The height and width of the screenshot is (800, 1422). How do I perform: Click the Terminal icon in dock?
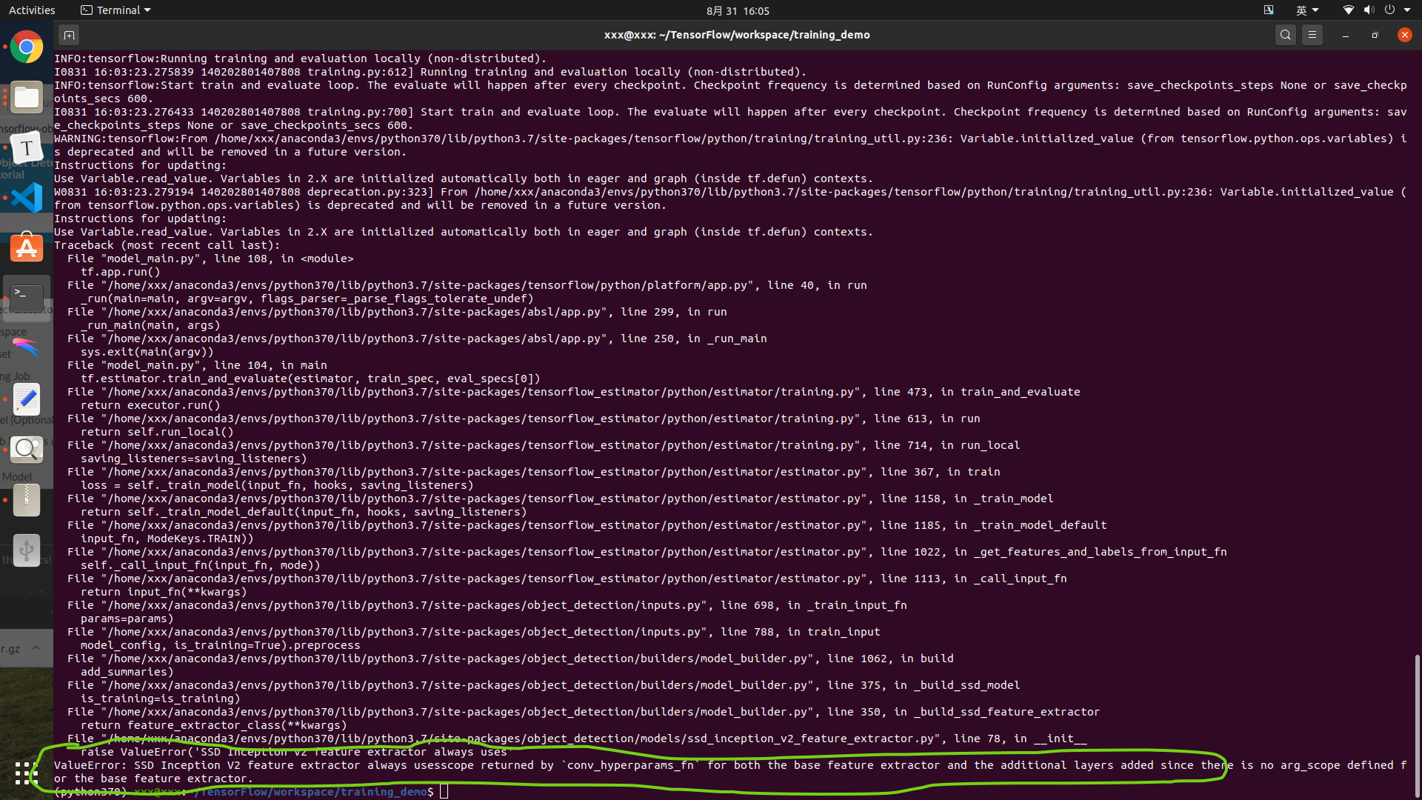[x=27, y=298]
